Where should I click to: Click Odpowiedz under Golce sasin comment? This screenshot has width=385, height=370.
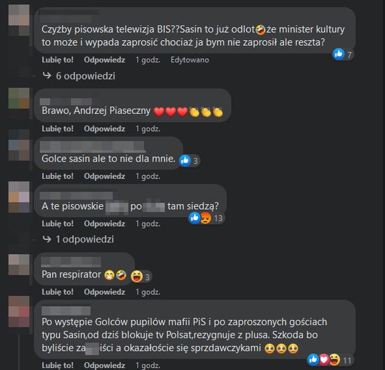[104, 176]
